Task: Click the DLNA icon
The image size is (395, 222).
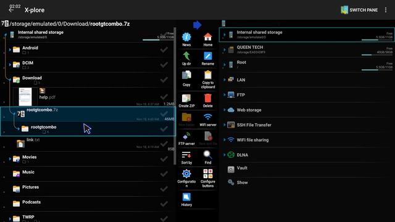Action: (231, 155)
